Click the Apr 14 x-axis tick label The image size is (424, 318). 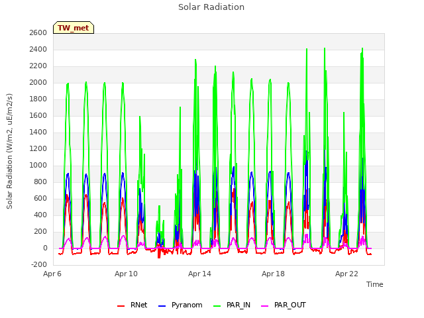tap(199, 274)
